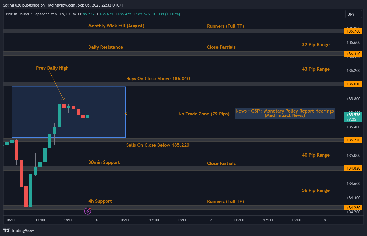The height and width of the screenshot is (236, 367).
Task: Click the 185.000 price axis tick
Action: [x=353, y=156]
